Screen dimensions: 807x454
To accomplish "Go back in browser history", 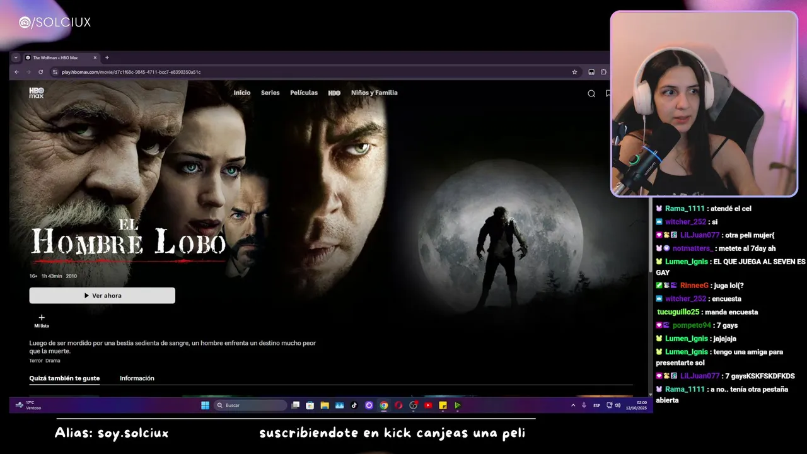I will (16, 72).
